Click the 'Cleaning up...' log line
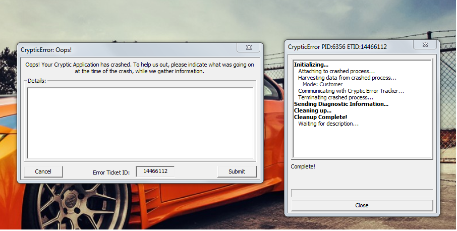 (x=312, y=110)
